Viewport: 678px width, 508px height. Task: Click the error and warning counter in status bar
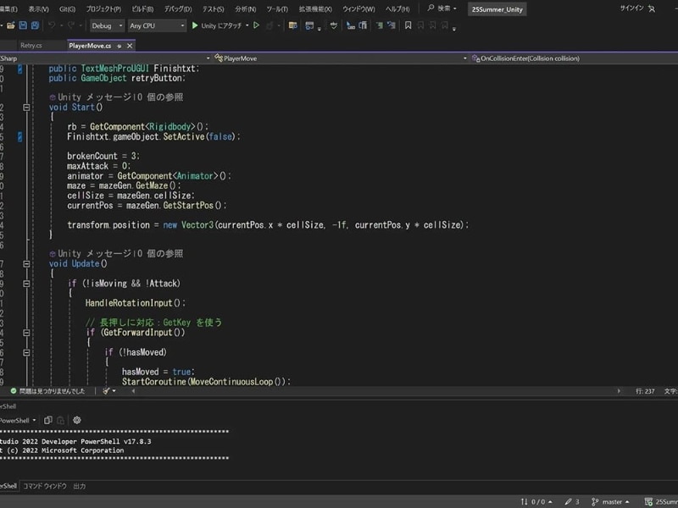click(x=536, y=501)
